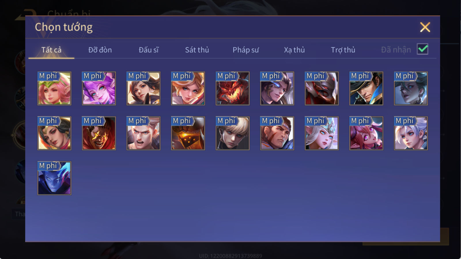
Task: Choose the molten lava golem hero portrait
Action: pyautogui.click(x=188, y=133)
